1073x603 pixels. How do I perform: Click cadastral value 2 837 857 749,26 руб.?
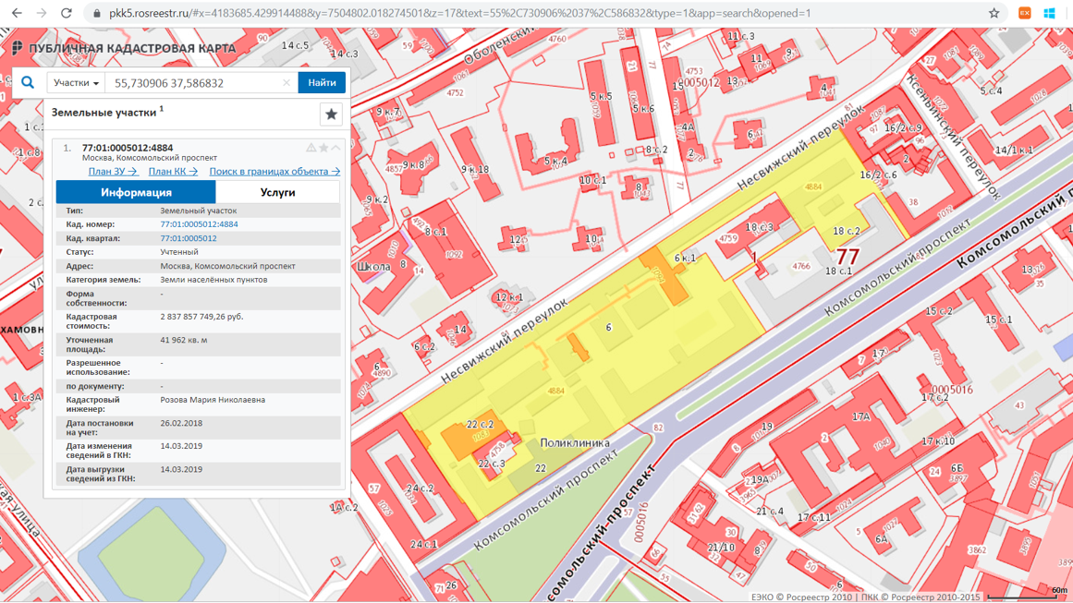[201, 318]
